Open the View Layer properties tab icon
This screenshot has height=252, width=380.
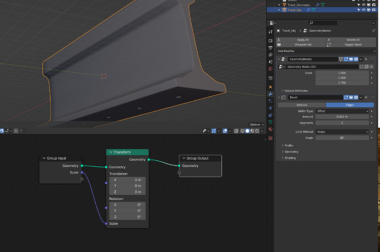[x=270, y=54]
